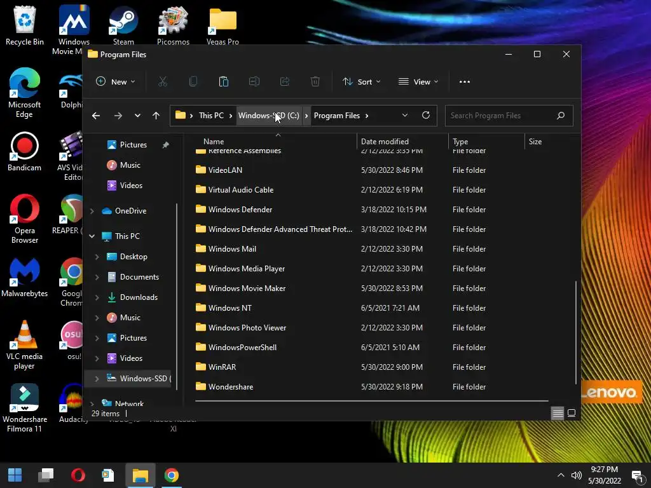Sort by Date modified column header
This screenshot has height=488, width=651.
pyautogui.click(x=385, y=142)
